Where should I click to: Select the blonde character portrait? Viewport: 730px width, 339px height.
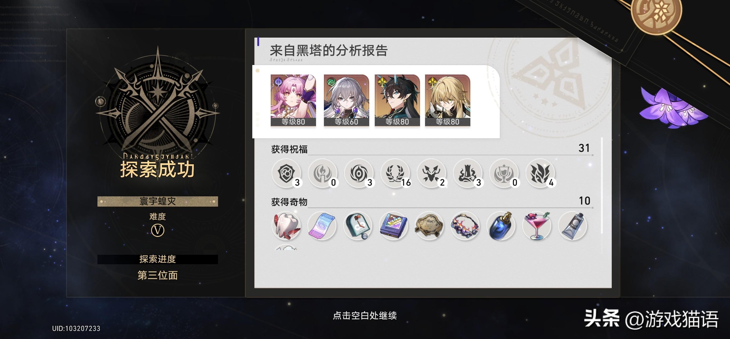coord(447,100)
